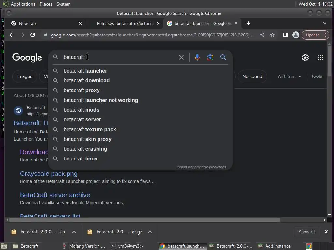Pick suggestion betacraft crashing
This screenshot has height=250, width=334.
point(141,149)
